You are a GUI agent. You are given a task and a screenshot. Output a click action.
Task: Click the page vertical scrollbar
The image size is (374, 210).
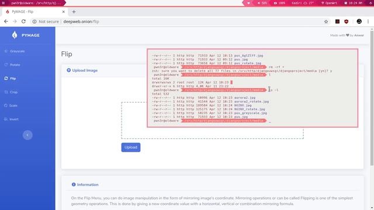point(372,98)
